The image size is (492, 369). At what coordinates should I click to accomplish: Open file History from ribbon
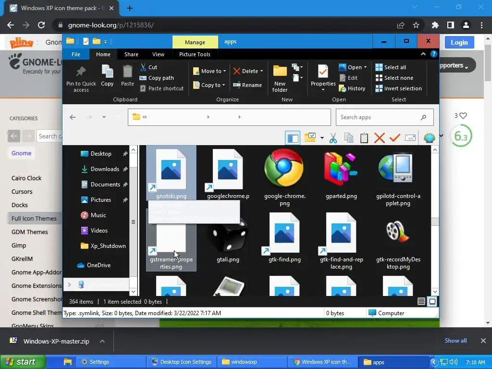pos(352,88)
